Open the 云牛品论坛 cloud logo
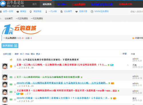Image resolution: width=143 pixels, height=105 pixels. pyautogui.click(x=3, y=3)
